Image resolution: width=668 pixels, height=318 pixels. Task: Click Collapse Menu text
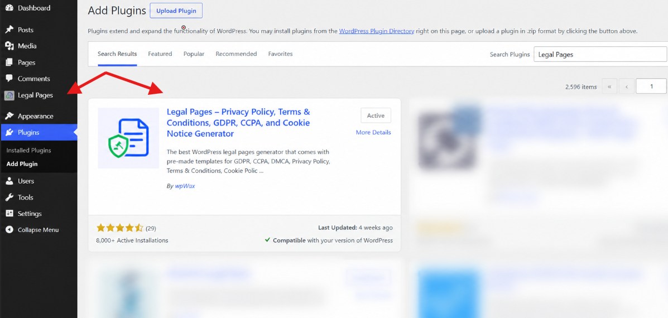point(39,230)
